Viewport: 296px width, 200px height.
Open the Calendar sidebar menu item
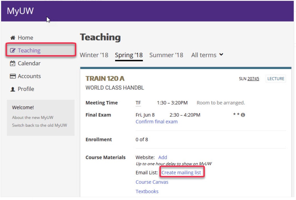(x=29, y=63)
